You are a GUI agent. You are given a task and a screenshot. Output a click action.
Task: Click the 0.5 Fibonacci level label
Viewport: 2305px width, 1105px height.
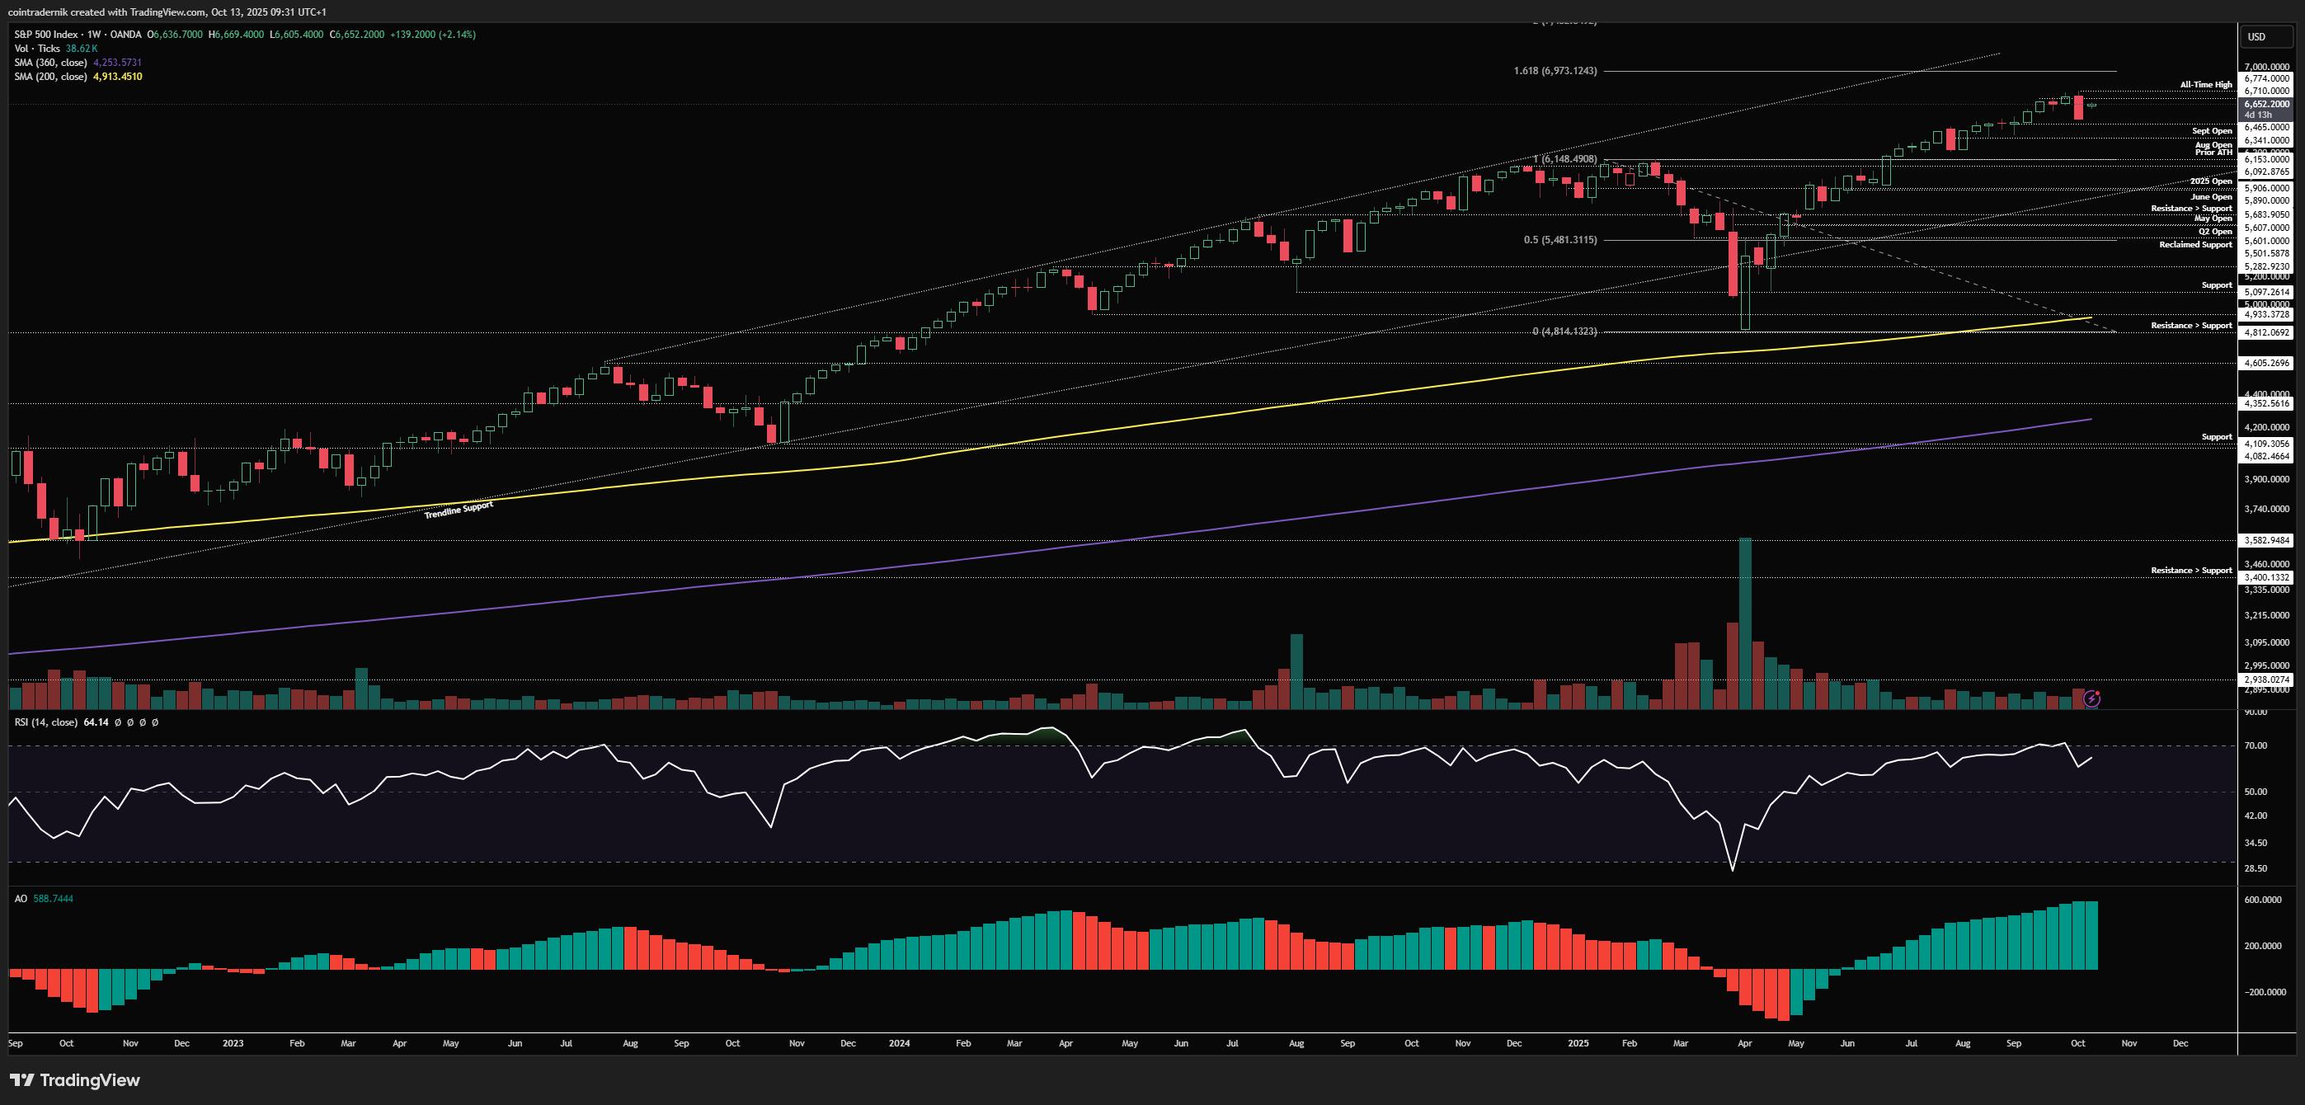coord(1559,240)
